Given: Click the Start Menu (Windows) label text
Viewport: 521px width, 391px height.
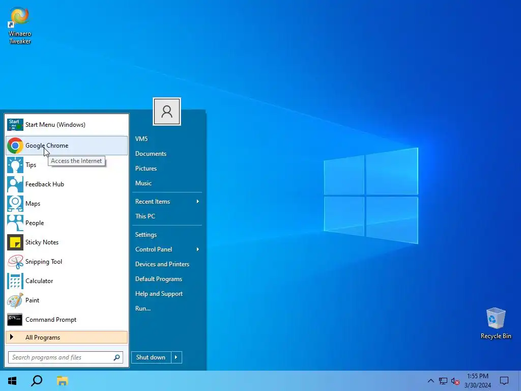Looking at the screenshot, I should coord(55,125).
